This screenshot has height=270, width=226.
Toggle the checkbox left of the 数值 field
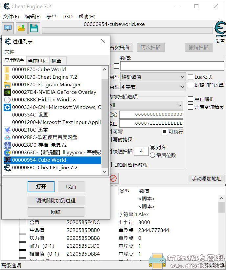tap(117, 66)
